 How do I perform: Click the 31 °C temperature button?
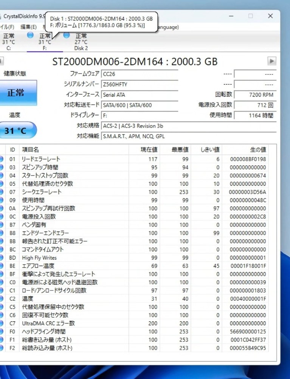click(x=18, y=130)
